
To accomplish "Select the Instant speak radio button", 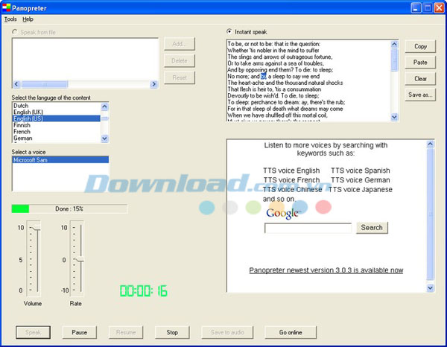I will tap(229, 31).
